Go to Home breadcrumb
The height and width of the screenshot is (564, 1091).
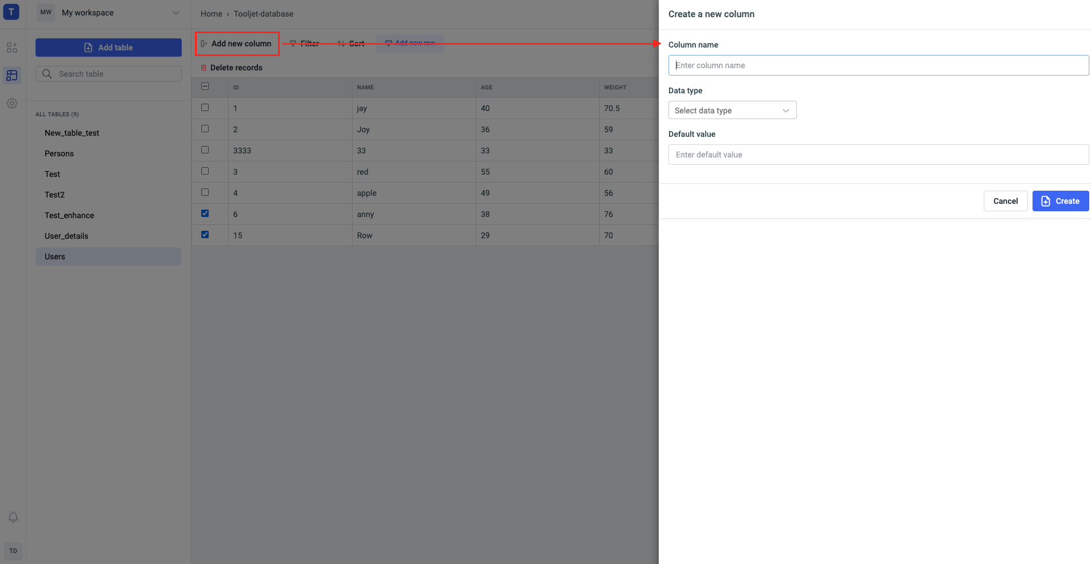211,14
